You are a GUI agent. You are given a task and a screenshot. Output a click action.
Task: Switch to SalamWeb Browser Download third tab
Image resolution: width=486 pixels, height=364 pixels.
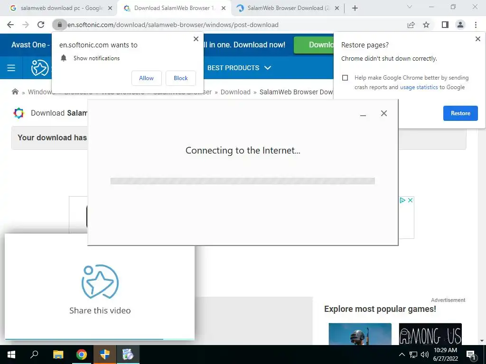288,8
